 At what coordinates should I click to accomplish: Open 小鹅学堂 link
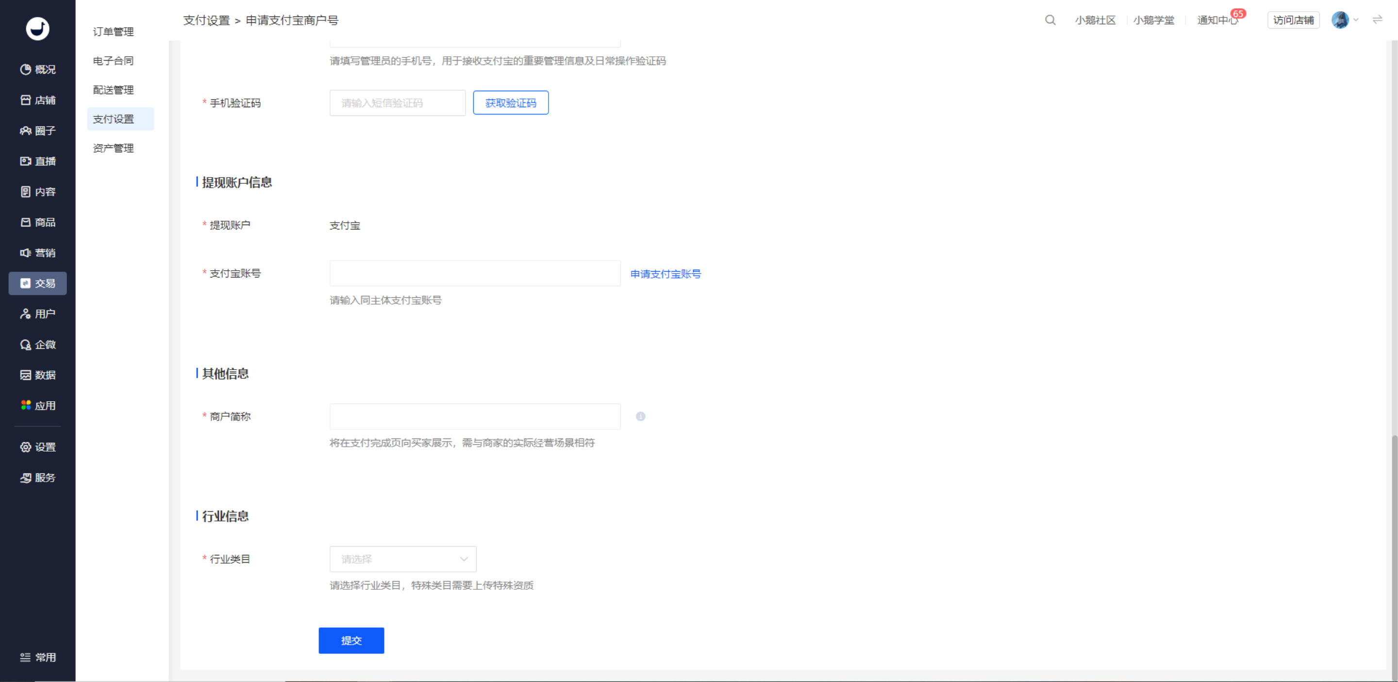coord(1153,20)
